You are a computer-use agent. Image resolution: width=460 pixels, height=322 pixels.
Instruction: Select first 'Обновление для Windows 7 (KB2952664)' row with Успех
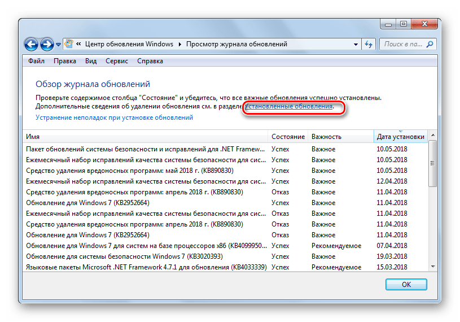coord(225,203)
